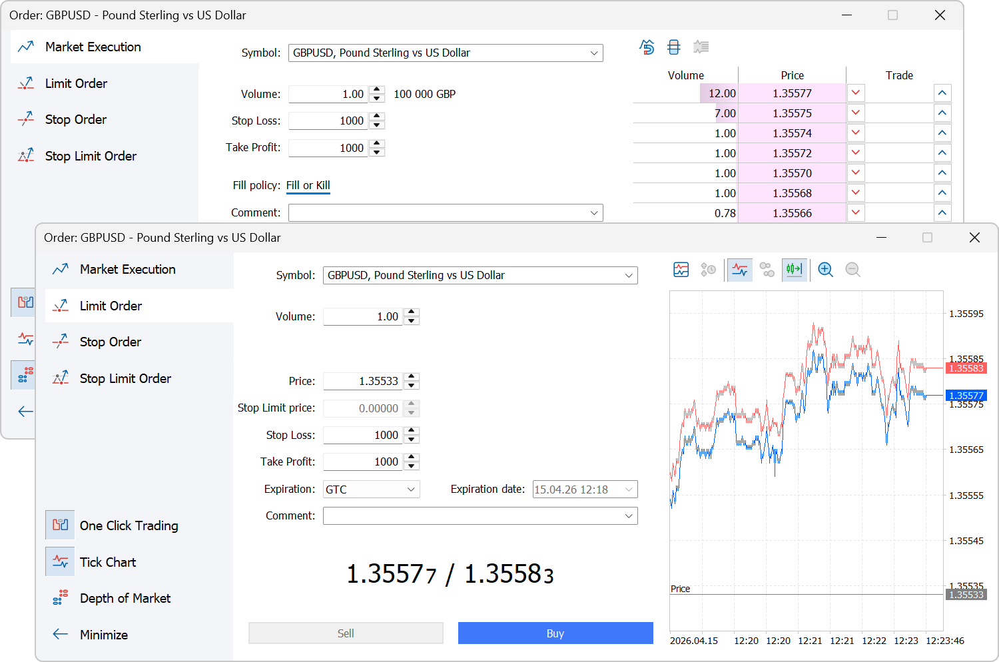Click the Minimize arrow icon in the sidebar
The height and width of the screenshot is (662, 999).
point(59,634)
